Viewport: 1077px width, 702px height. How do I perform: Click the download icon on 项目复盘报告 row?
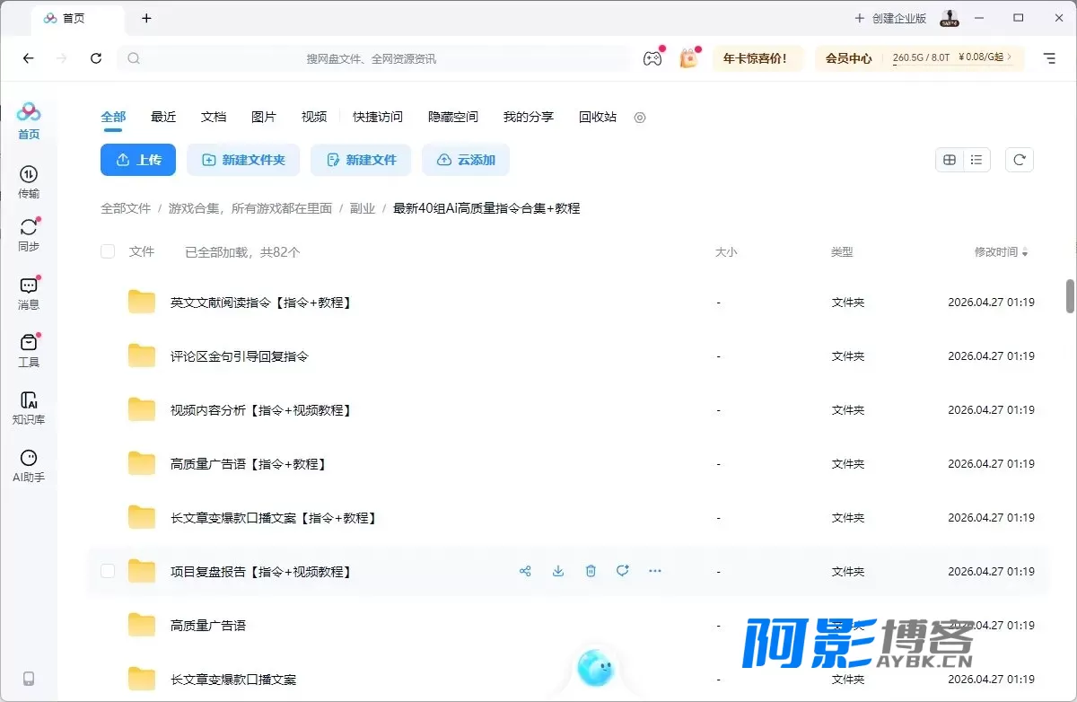pyautogui.click(x=558, y=571)
